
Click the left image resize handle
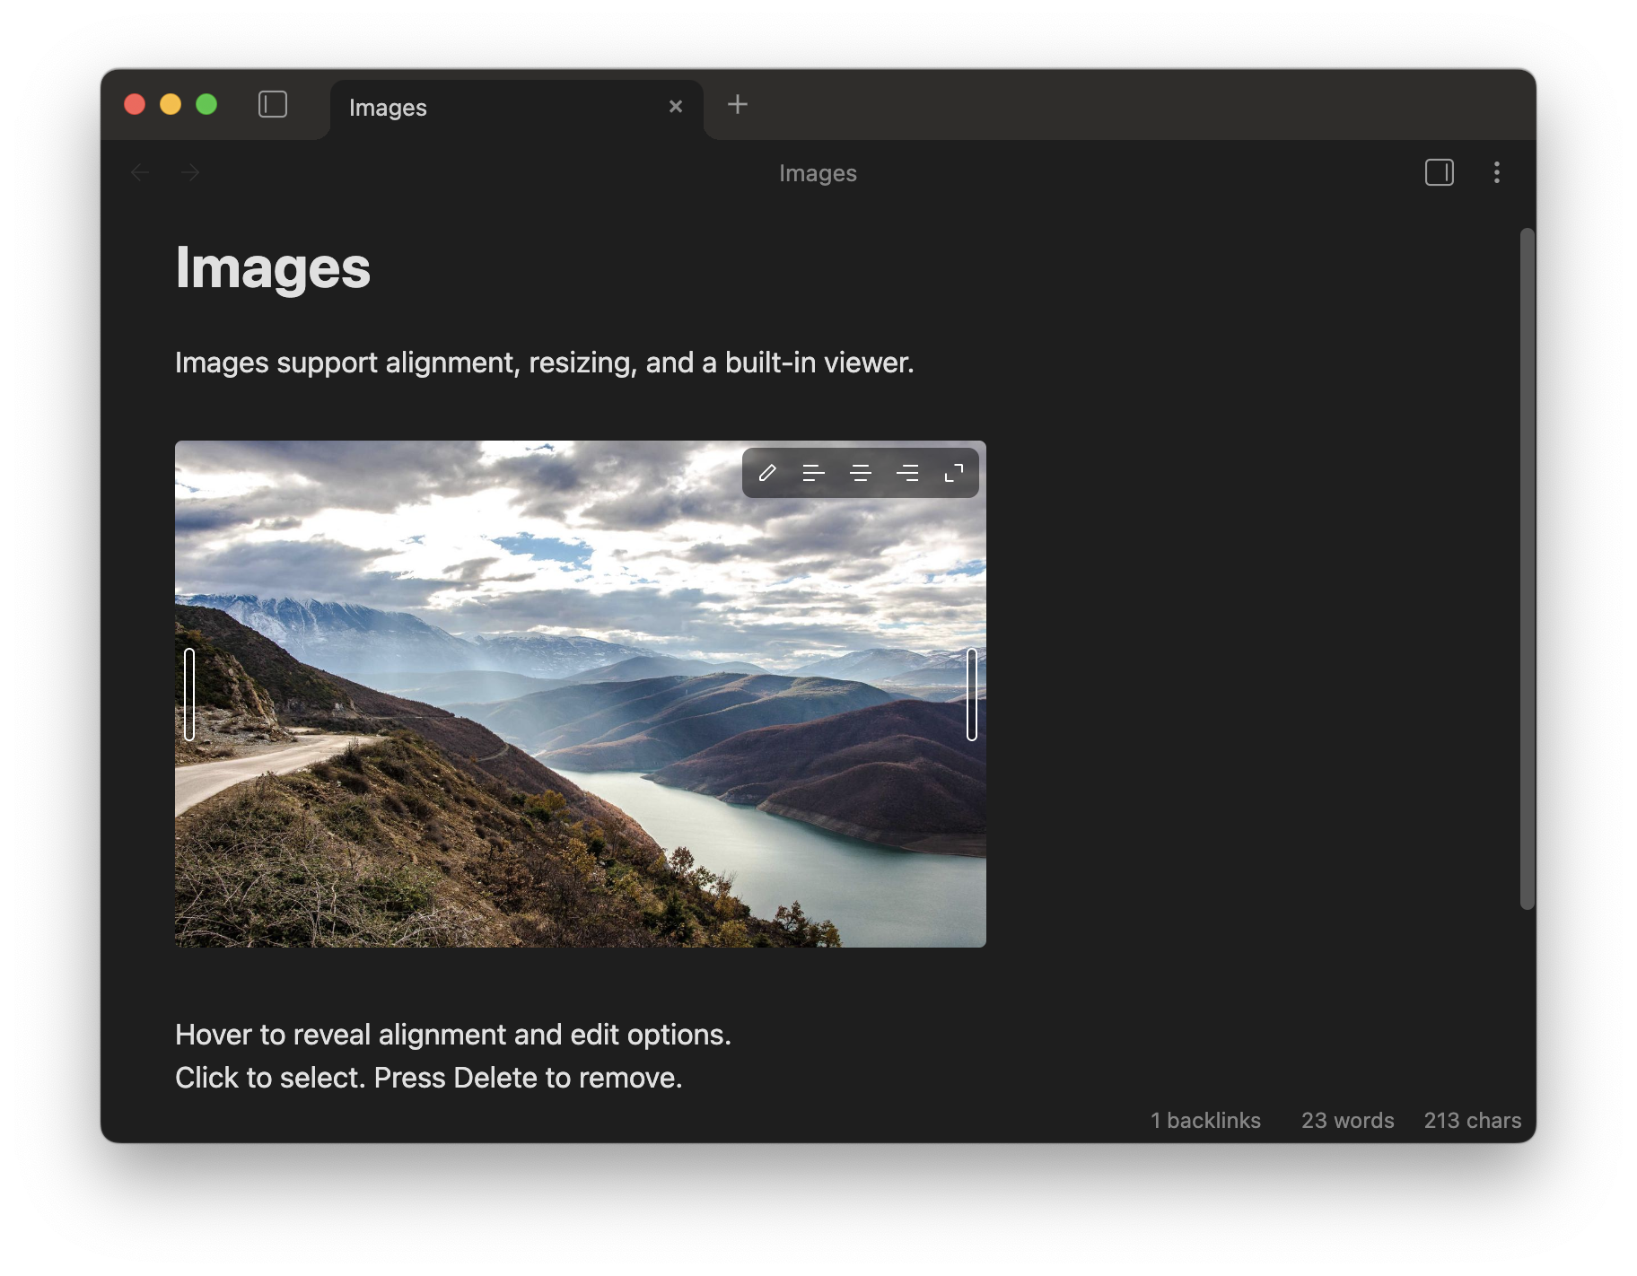pyautogui.click(x=189, y=694)
